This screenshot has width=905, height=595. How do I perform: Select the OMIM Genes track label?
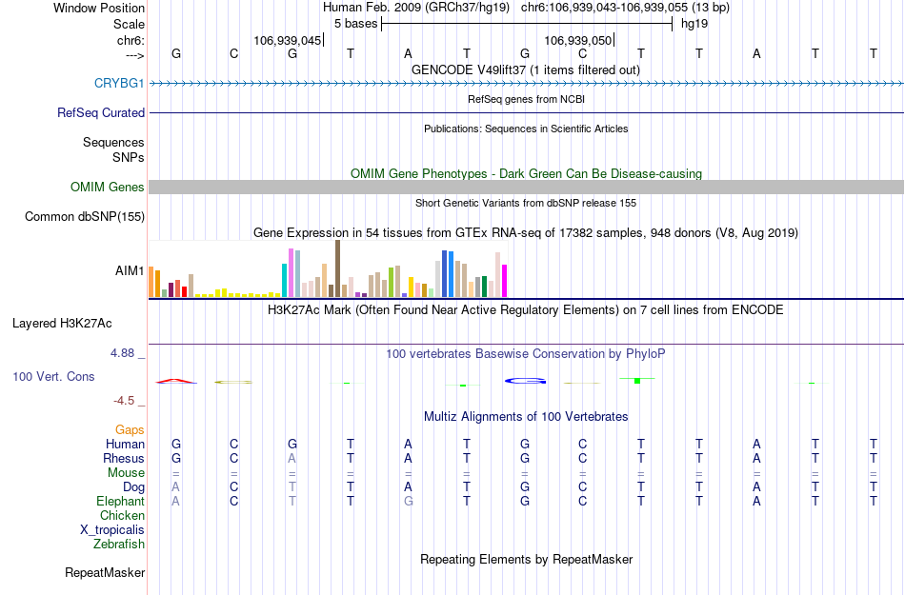[107, 187]
